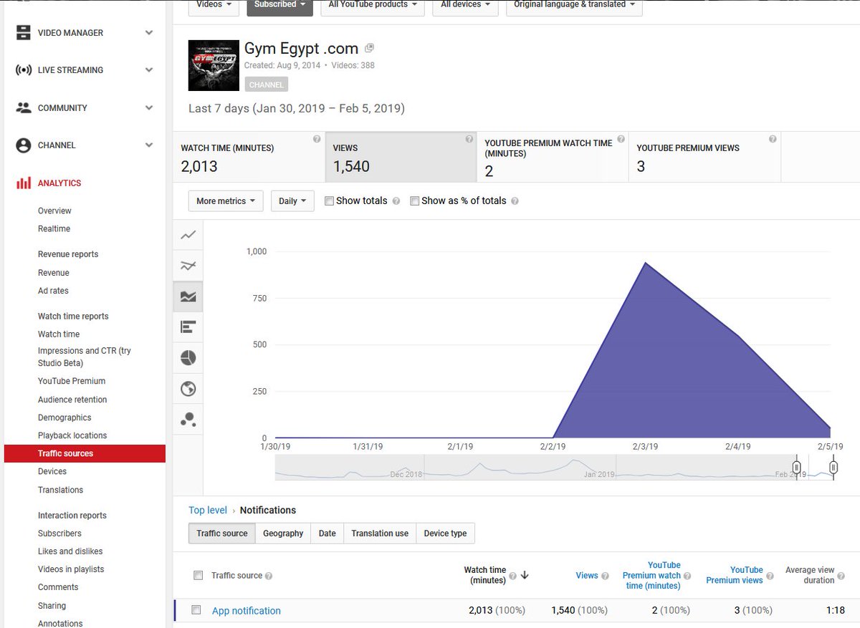Click the Analytics bar chart icon
Screen dimensions: 860x628
(24, 183)
